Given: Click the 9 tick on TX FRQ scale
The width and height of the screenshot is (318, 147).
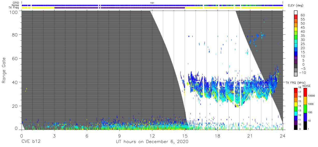Looking at the screenshot, I should point(300,129).
